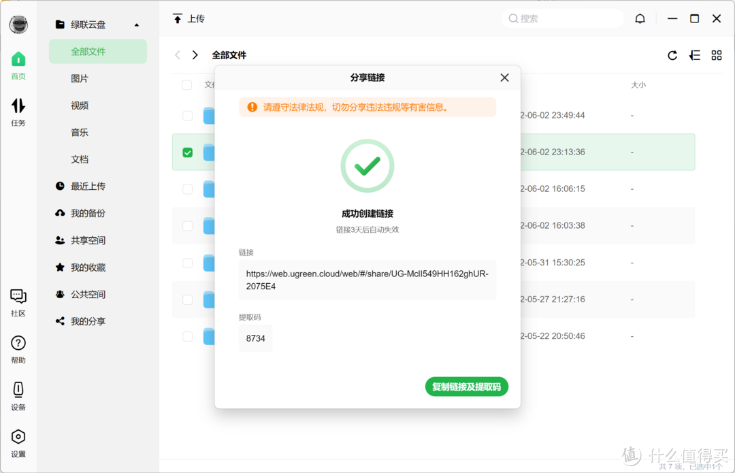Go to 首页 home section
Image resolution: width=735 pixels, height=473 pixels.
pyautogui.click(x=18, y=65)
